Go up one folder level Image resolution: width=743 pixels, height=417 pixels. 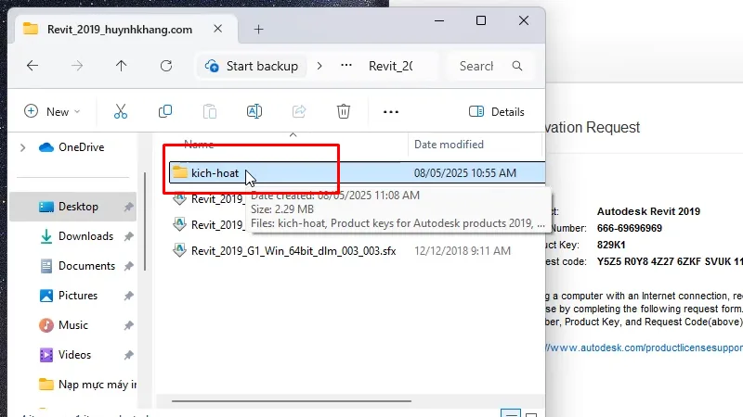tap(121, 66)
